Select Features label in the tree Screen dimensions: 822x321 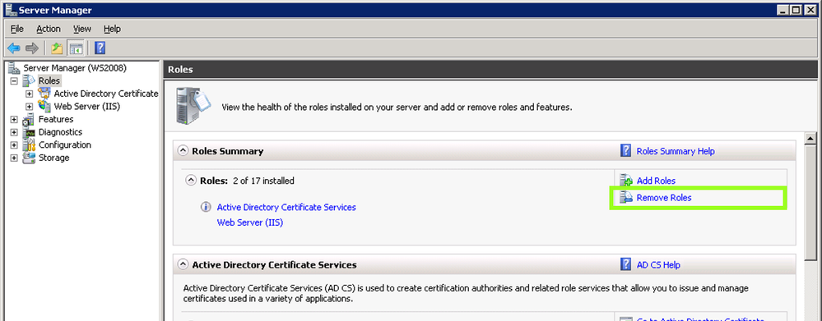[x=56, y=119]
